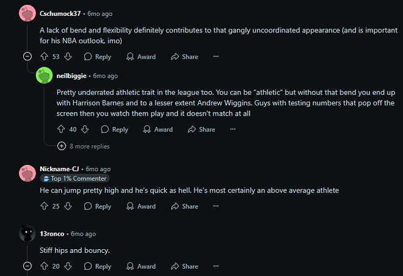Upvote Nickname-CJ's comment

coord(44,206)
